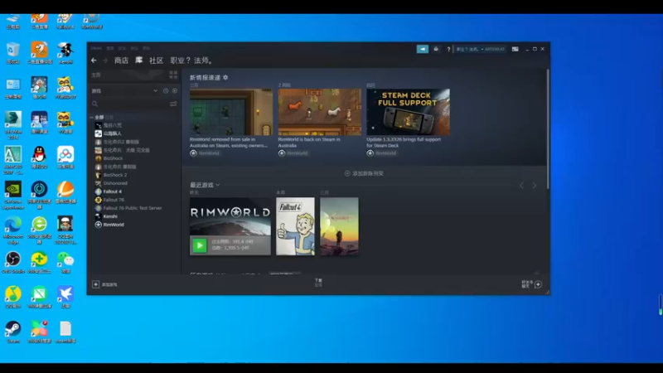Toggle the ready-to-play filter icon
Viewport: 663px width, 373px height.
coord(175,91)
